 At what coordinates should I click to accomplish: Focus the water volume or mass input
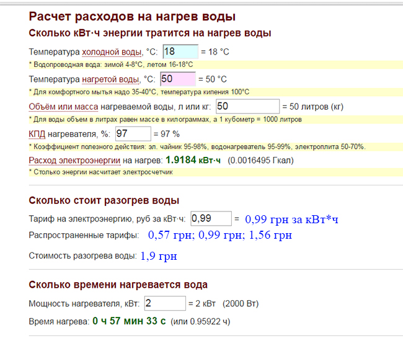[247, 106]
